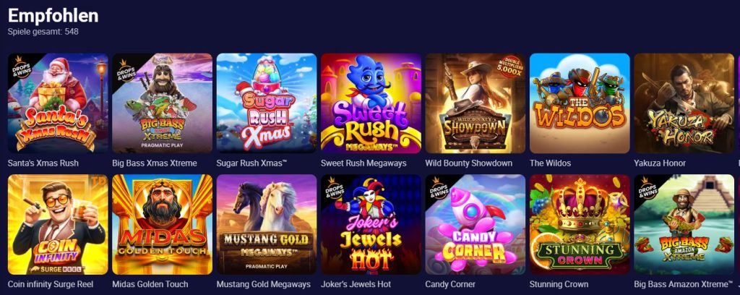Click the Drops & Wins badge on Joker's Jewels Hot

333,188
